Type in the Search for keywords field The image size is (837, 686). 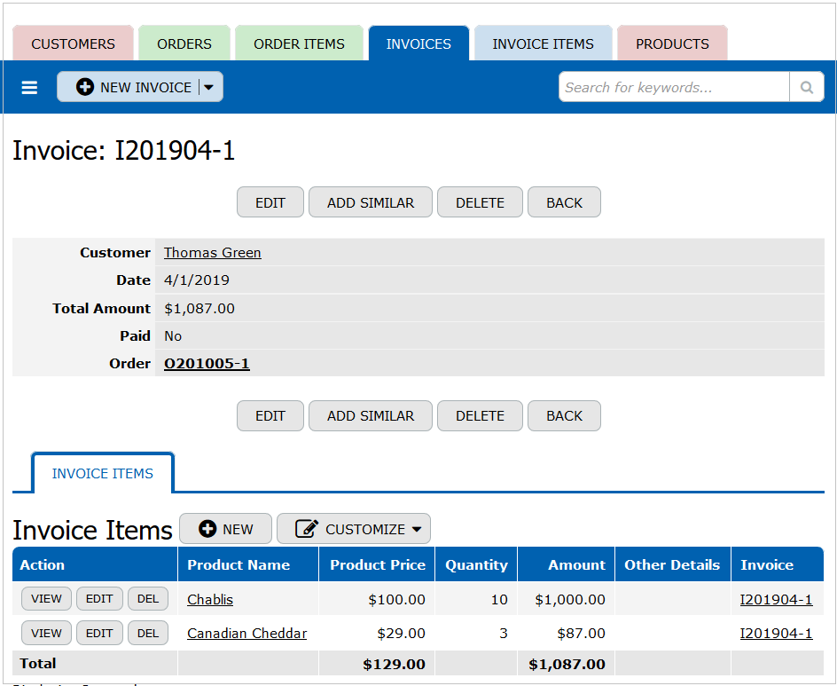(x=674, y=87)
